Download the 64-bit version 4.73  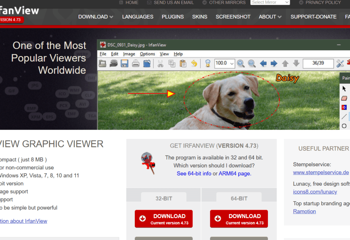tap(238, 218)
